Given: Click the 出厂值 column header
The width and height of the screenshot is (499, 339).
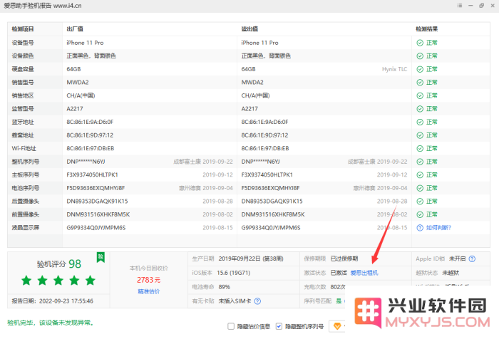Looking at the screenshot, I should tap(75, 29).
